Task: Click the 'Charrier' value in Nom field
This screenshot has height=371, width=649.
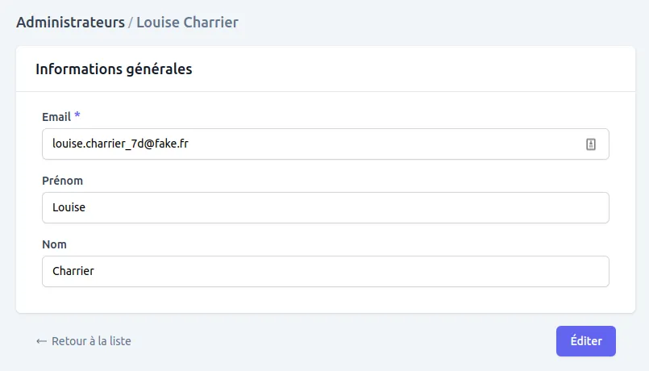Action: pos(73,271)
